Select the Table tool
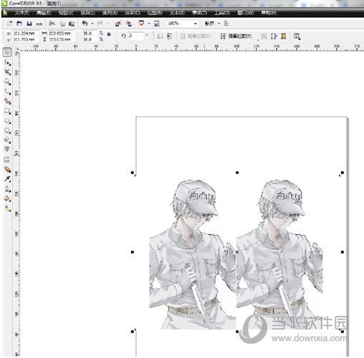This screenshot has height=358, width=364. [x=7, y=160]
